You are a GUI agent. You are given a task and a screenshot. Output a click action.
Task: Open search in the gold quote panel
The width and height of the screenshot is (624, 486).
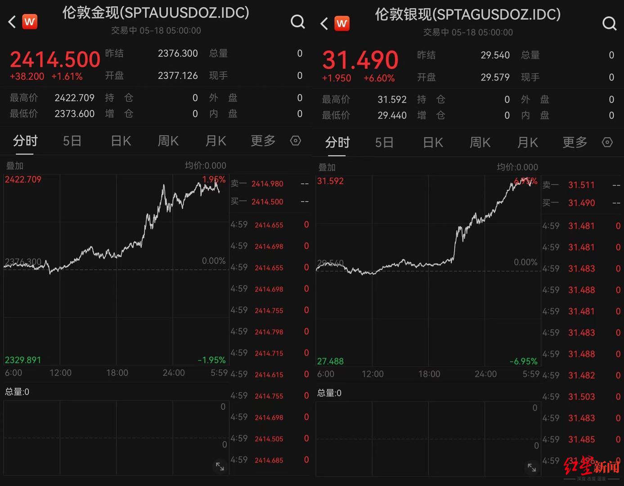[x=297, y=22]
